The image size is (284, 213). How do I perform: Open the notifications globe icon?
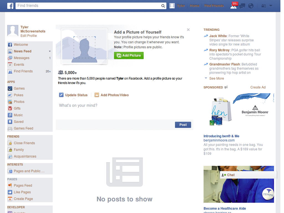point(251,6)
